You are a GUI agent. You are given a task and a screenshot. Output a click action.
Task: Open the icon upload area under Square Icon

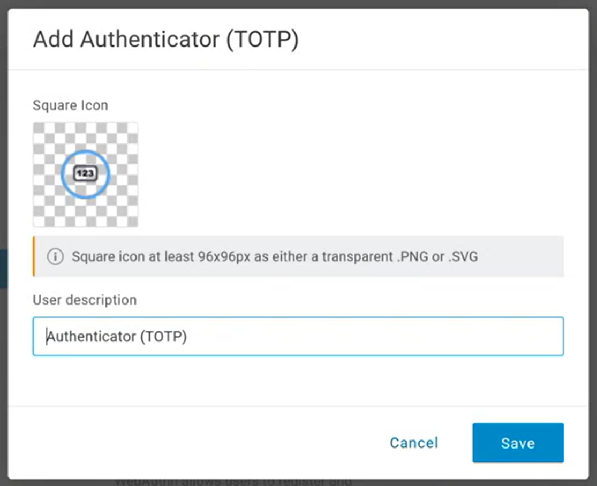86,174
